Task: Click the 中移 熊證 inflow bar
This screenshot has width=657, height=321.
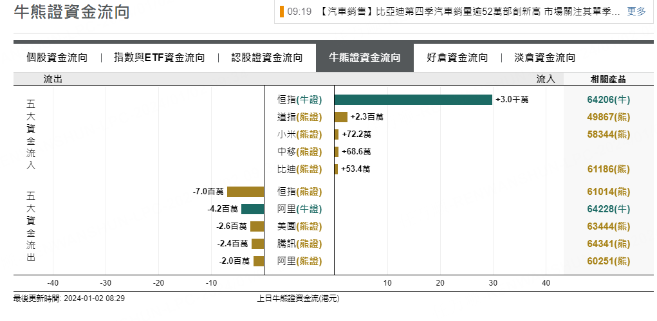Action: point(337,152)
